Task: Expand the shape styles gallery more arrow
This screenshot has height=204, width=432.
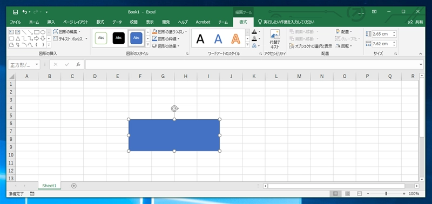Action: pos(147,45)
